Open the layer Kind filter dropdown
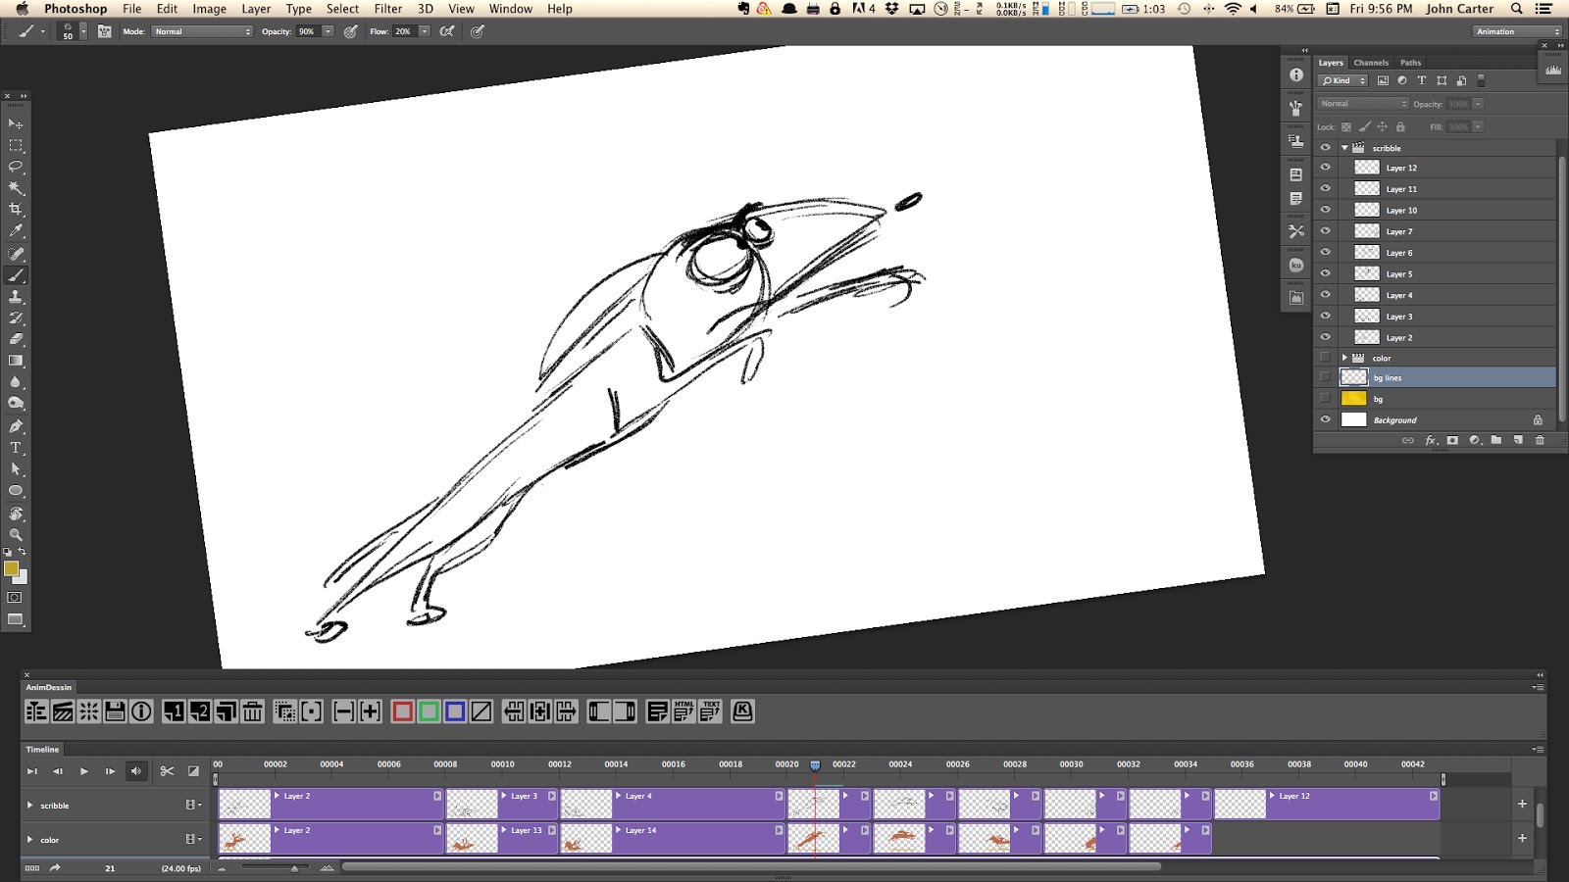This screenshot has width=1569, height=882. point(1342,80)
